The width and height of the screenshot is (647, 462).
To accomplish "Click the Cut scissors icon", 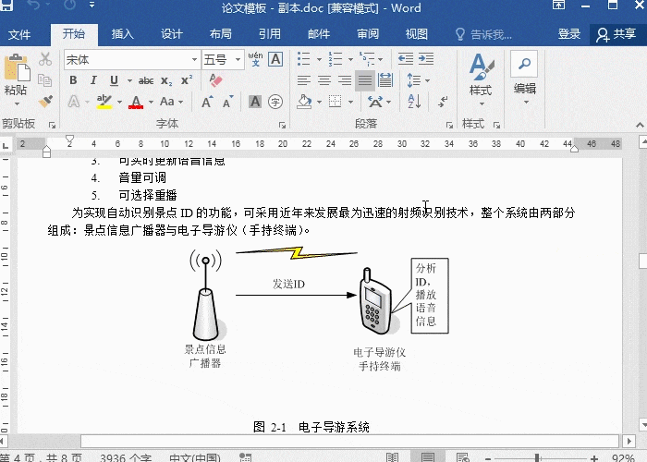I will [45, 59].
